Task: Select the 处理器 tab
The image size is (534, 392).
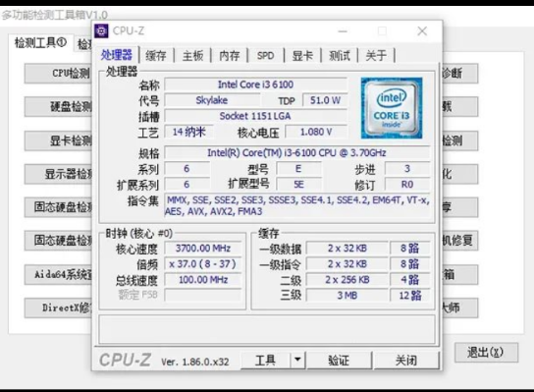Action: pyautogui.click(x=117, y=55)
